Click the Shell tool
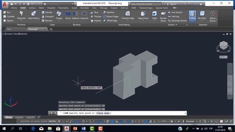This screenshot has height=132, width=235. (x=154, y=15)
